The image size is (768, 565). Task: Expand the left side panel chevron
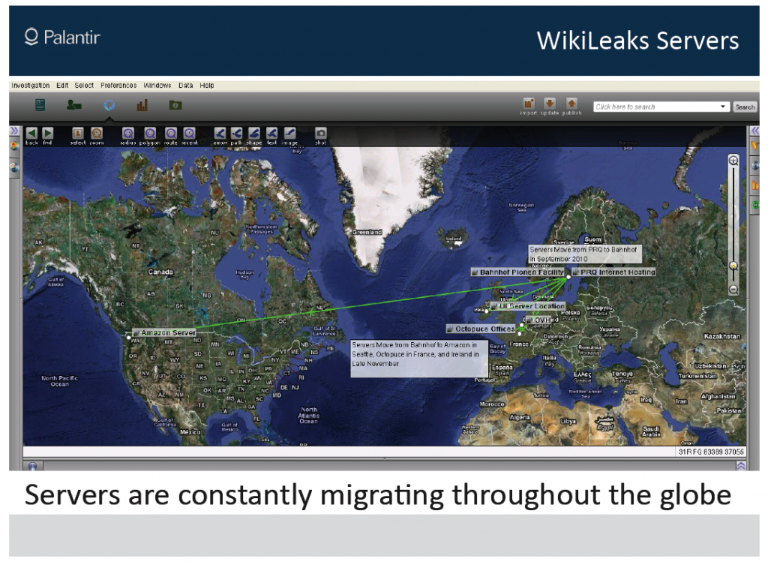click(x=14, y=131)
